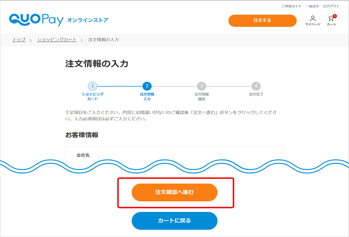This screenshot has height=237, width=349.
Task: Click the 注文情報確認 step label
Action: tap(201, 96)
